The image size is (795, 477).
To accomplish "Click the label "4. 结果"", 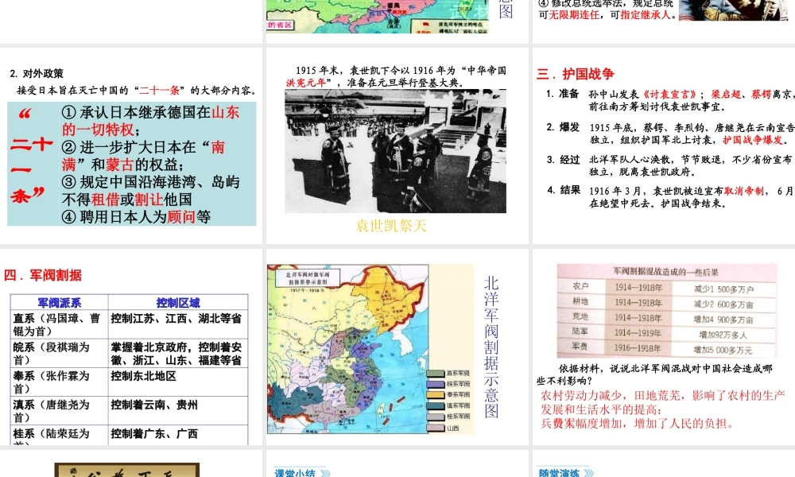I will click(x=564, y=191).
